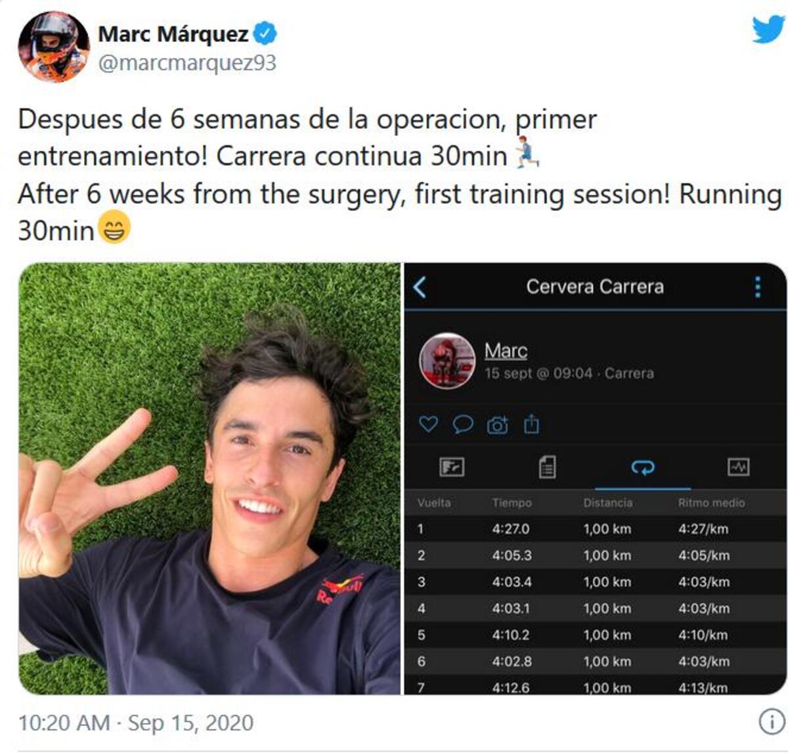The width and height of the screenshot is (788, 753).
Task: Open the tweet info circle icon
Action: coord(772,722)
